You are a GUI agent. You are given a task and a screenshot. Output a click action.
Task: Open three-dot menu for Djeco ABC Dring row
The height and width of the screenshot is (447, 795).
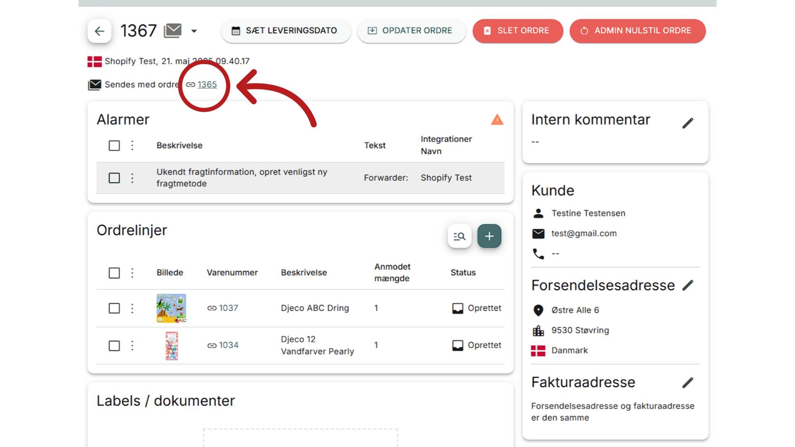[x=132, y=308]
